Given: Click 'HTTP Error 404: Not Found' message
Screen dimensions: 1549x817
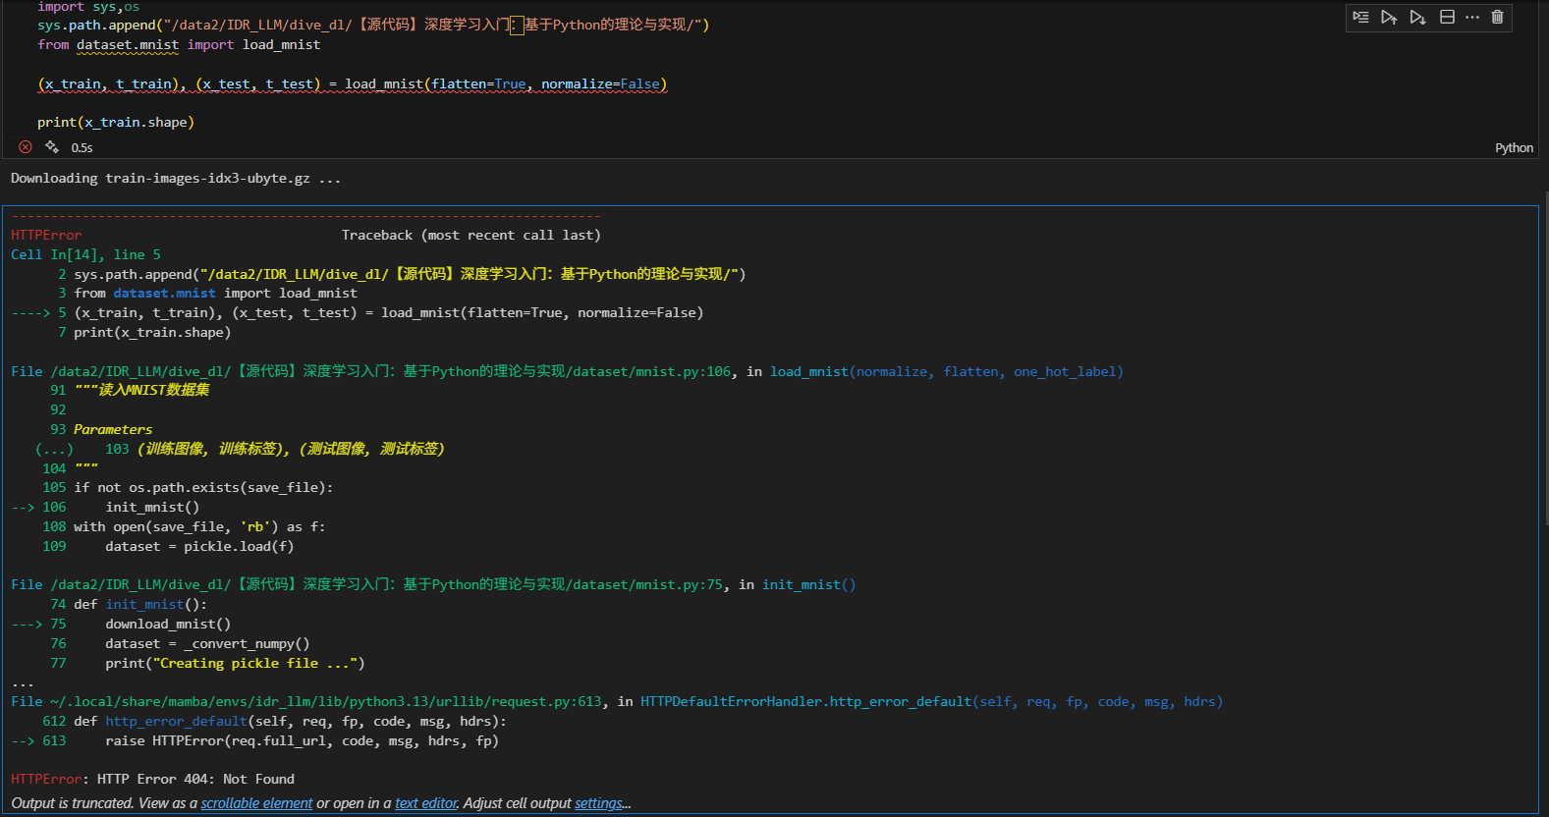Looking at the screenshot, I should pyautogui.click(x=195, y=779).
